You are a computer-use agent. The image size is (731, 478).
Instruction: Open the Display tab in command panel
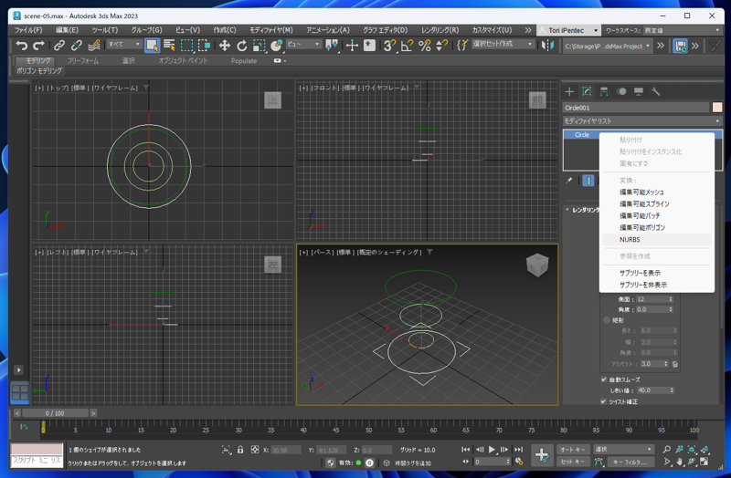(638, 91)
